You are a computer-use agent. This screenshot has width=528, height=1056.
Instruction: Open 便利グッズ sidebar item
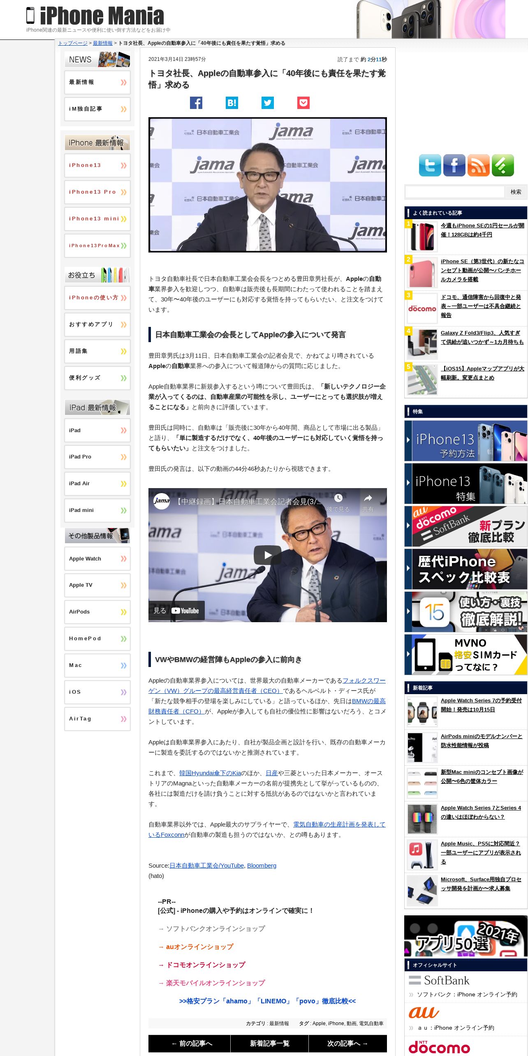point(97,378)
